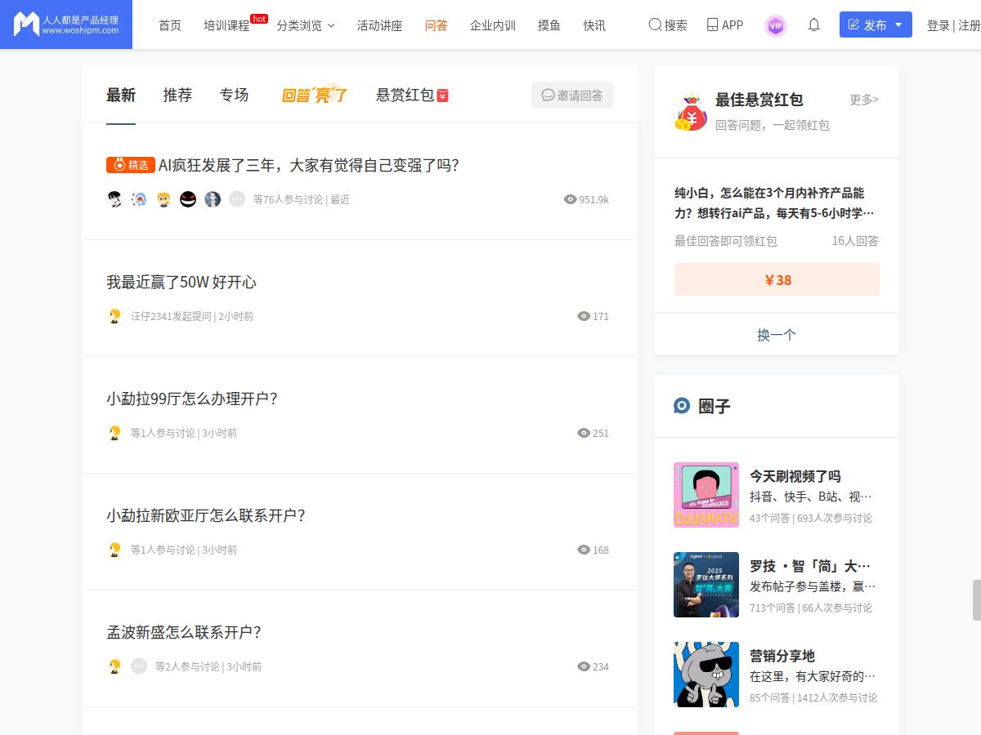Go to 首页 in top navigation

click(x=170, y=25)
